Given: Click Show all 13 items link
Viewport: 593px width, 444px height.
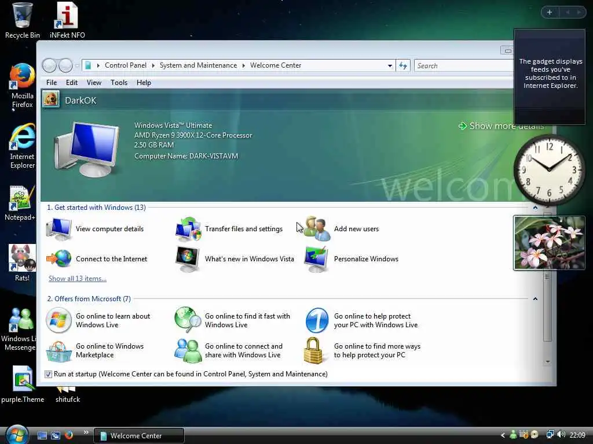Looking at the screenshot, I should point(78,279).
